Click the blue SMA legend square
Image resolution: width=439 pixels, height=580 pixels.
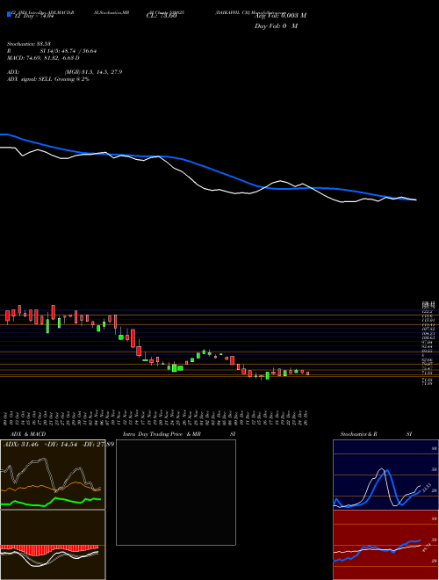(9, 14)
